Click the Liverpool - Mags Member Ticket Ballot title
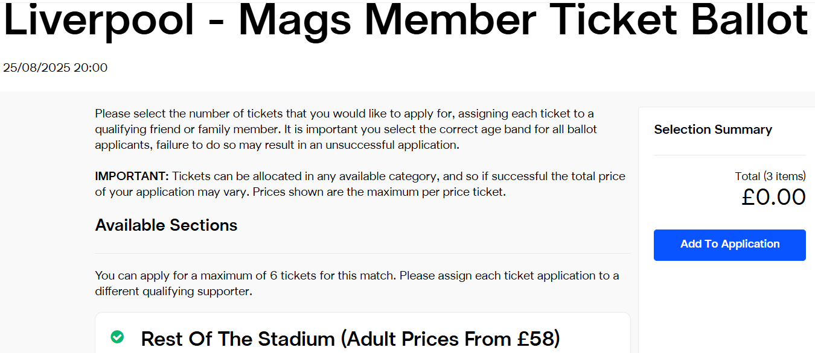This screenshot has height=353, width=815. point(406,21)
